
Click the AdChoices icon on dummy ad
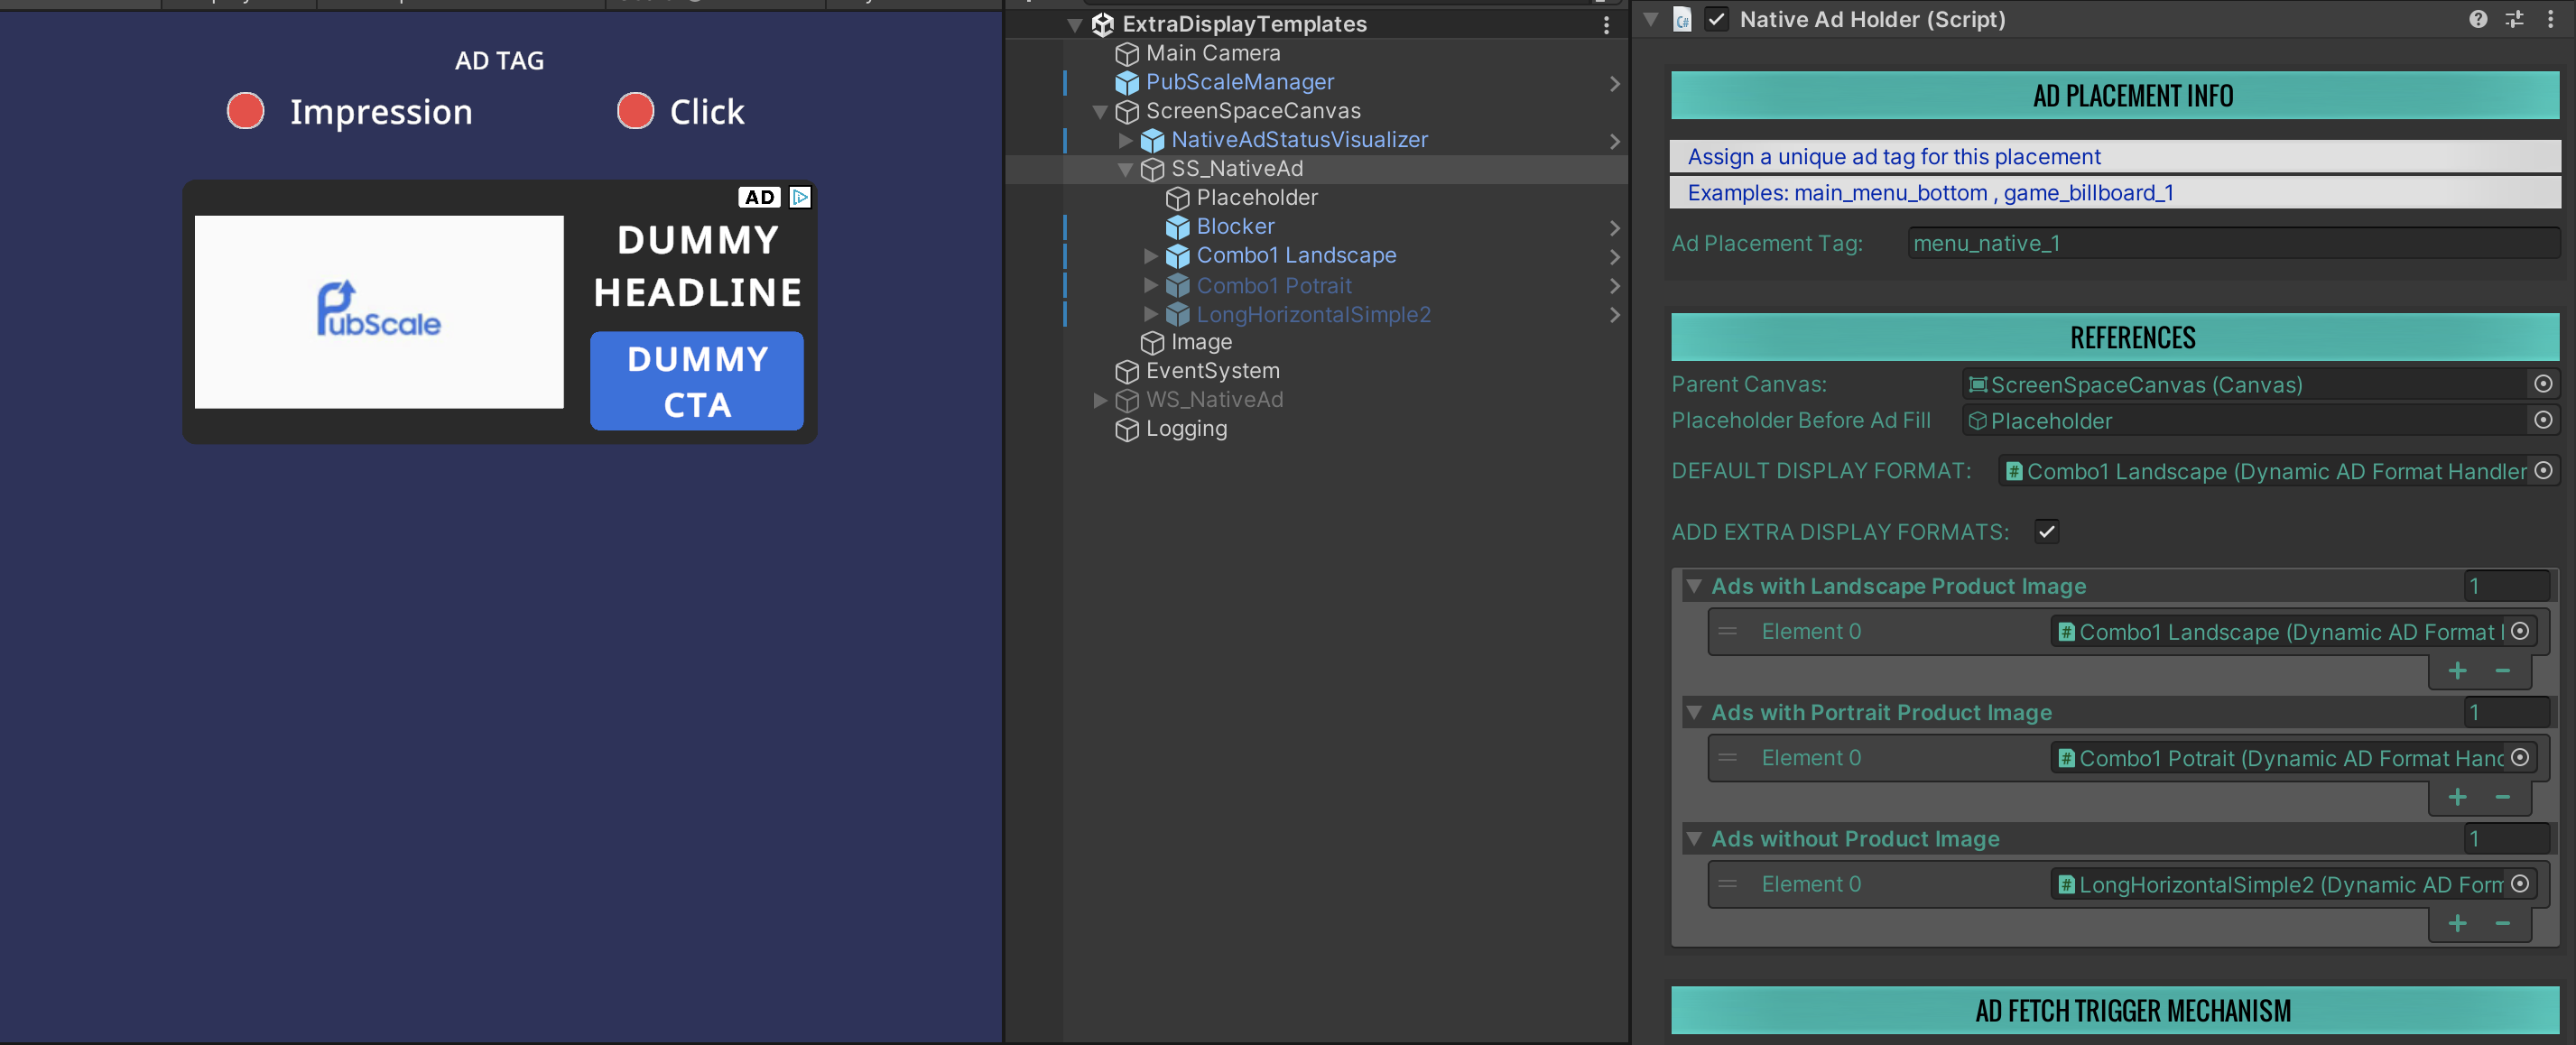799,197
